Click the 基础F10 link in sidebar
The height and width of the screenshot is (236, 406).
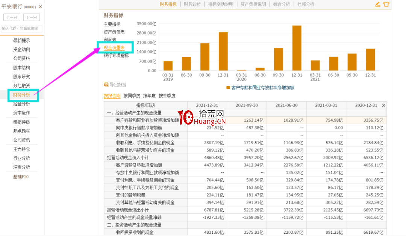(21, 177)
